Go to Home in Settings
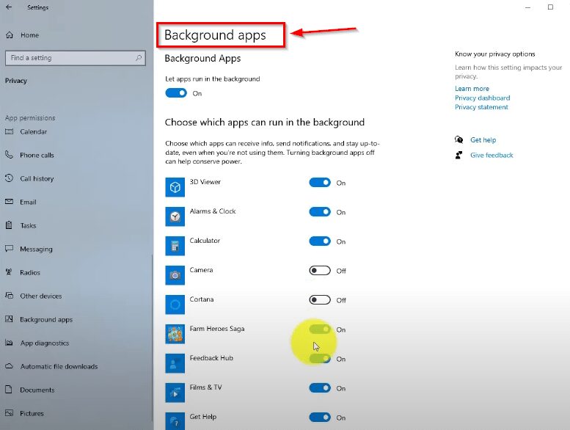 tap(30, 35)
